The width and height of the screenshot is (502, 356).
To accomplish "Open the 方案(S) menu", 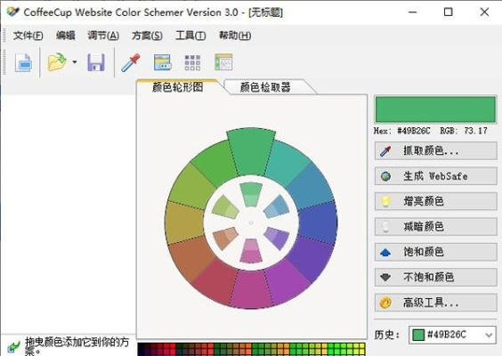I will click(x=147, y=36).
